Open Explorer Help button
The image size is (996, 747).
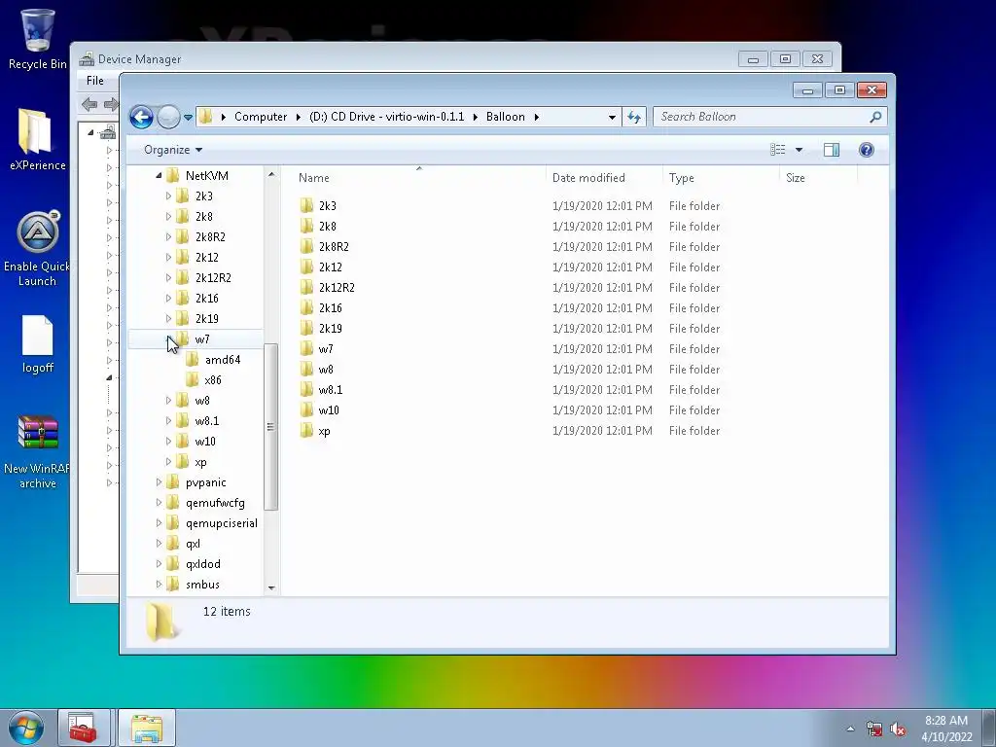click(x=866, y=150)
